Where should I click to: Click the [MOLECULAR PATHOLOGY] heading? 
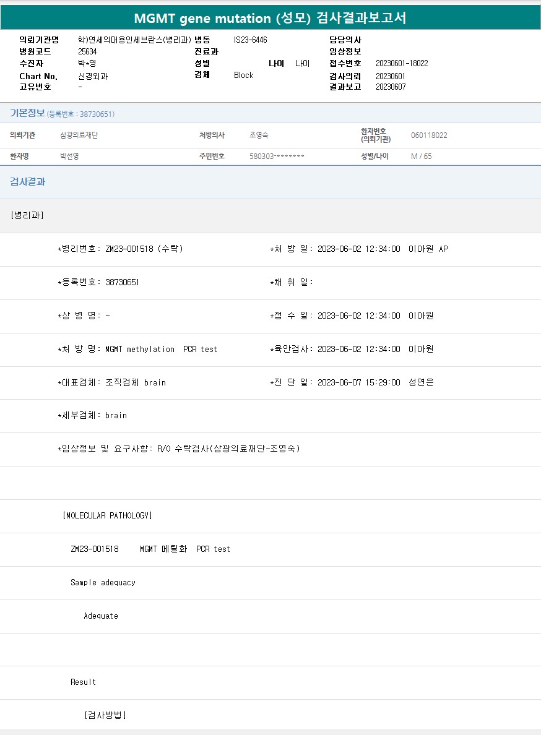pyautogui.click(x=107, y=515)
